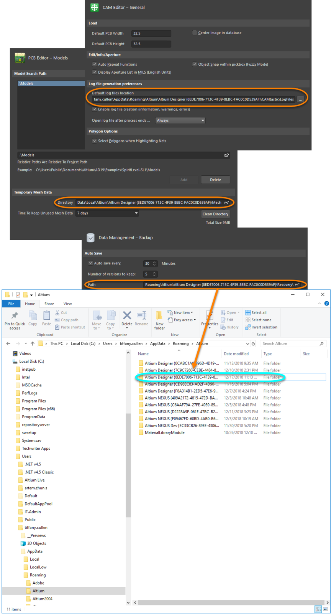The height and width of the screenshot is (614, 331).
Task: Open the View ribbon tab
Action: point(67,304)
